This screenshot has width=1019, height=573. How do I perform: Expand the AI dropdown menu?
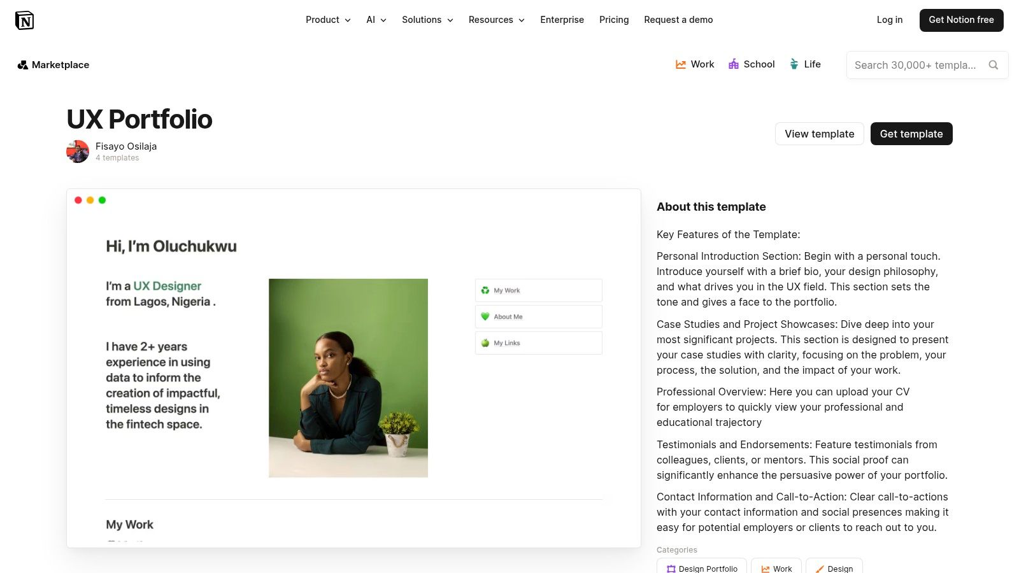coord(376,20)
